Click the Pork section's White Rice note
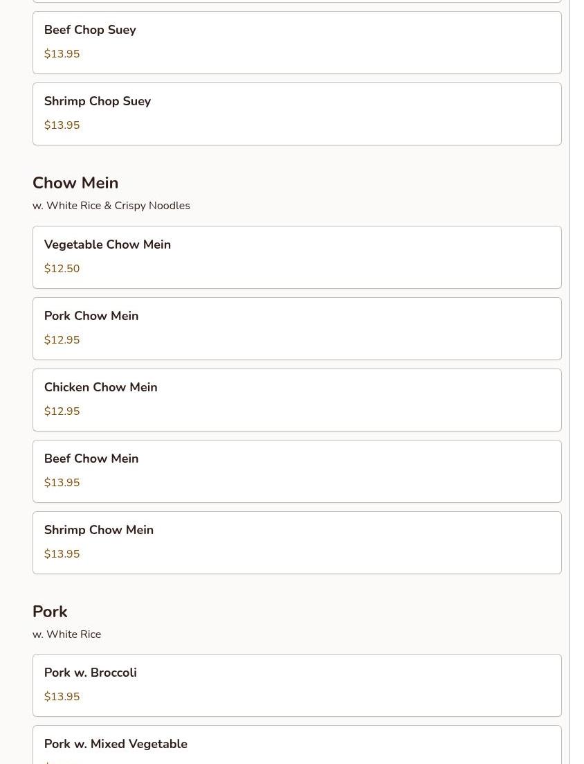 coord(67,634)
